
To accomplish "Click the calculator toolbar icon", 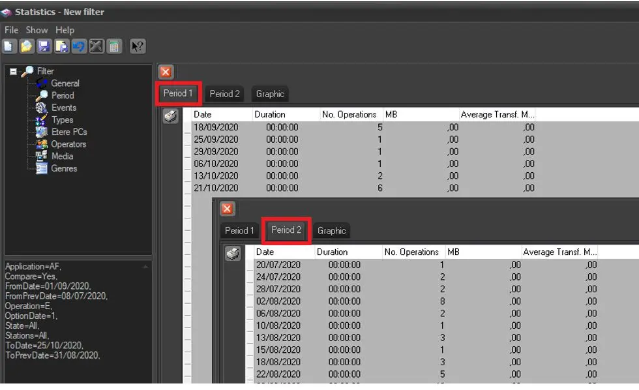I will tap(114, 46).
